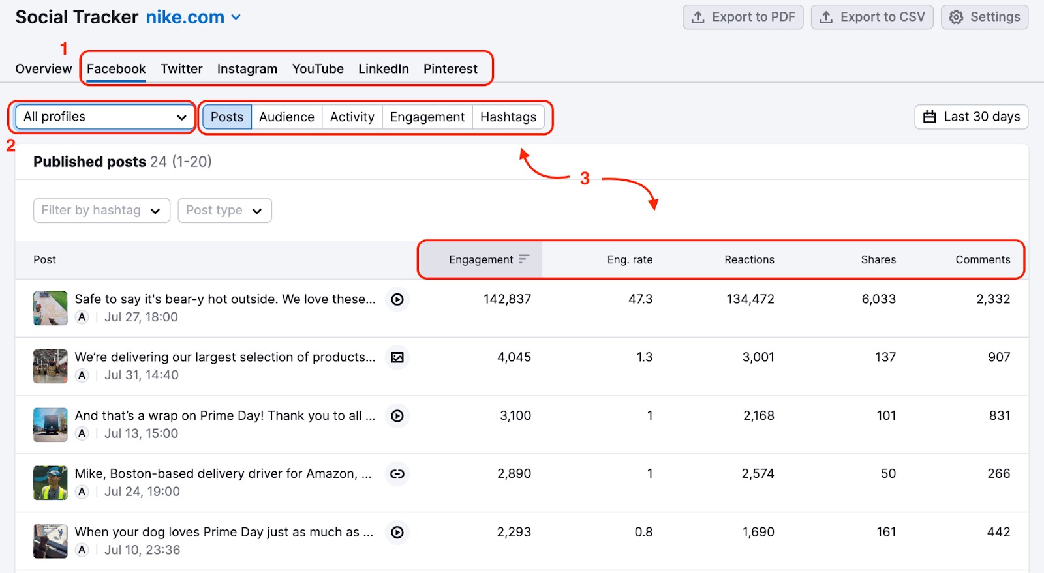Show the Activity report
The width and height of the screenshot is (1044, 573).
tap(352, 117)
